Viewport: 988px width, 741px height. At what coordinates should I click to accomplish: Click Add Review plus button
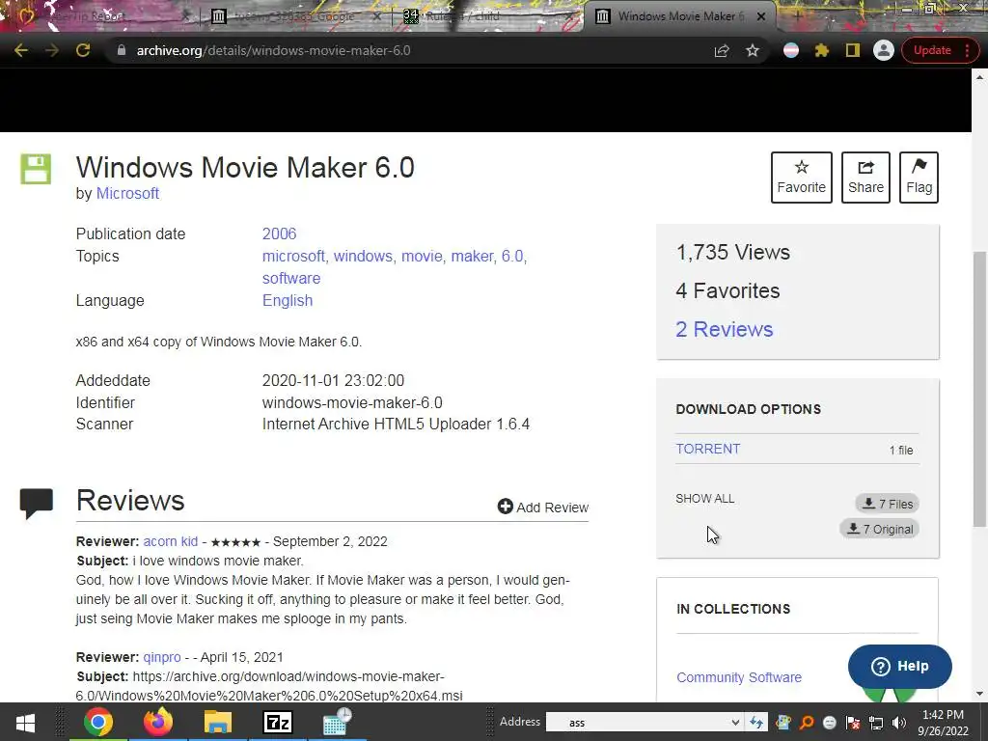click(x=542, y=508)
